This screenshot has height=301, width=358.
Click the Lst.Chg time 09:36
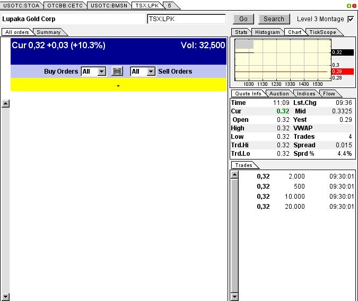click(x=344, y=103)
